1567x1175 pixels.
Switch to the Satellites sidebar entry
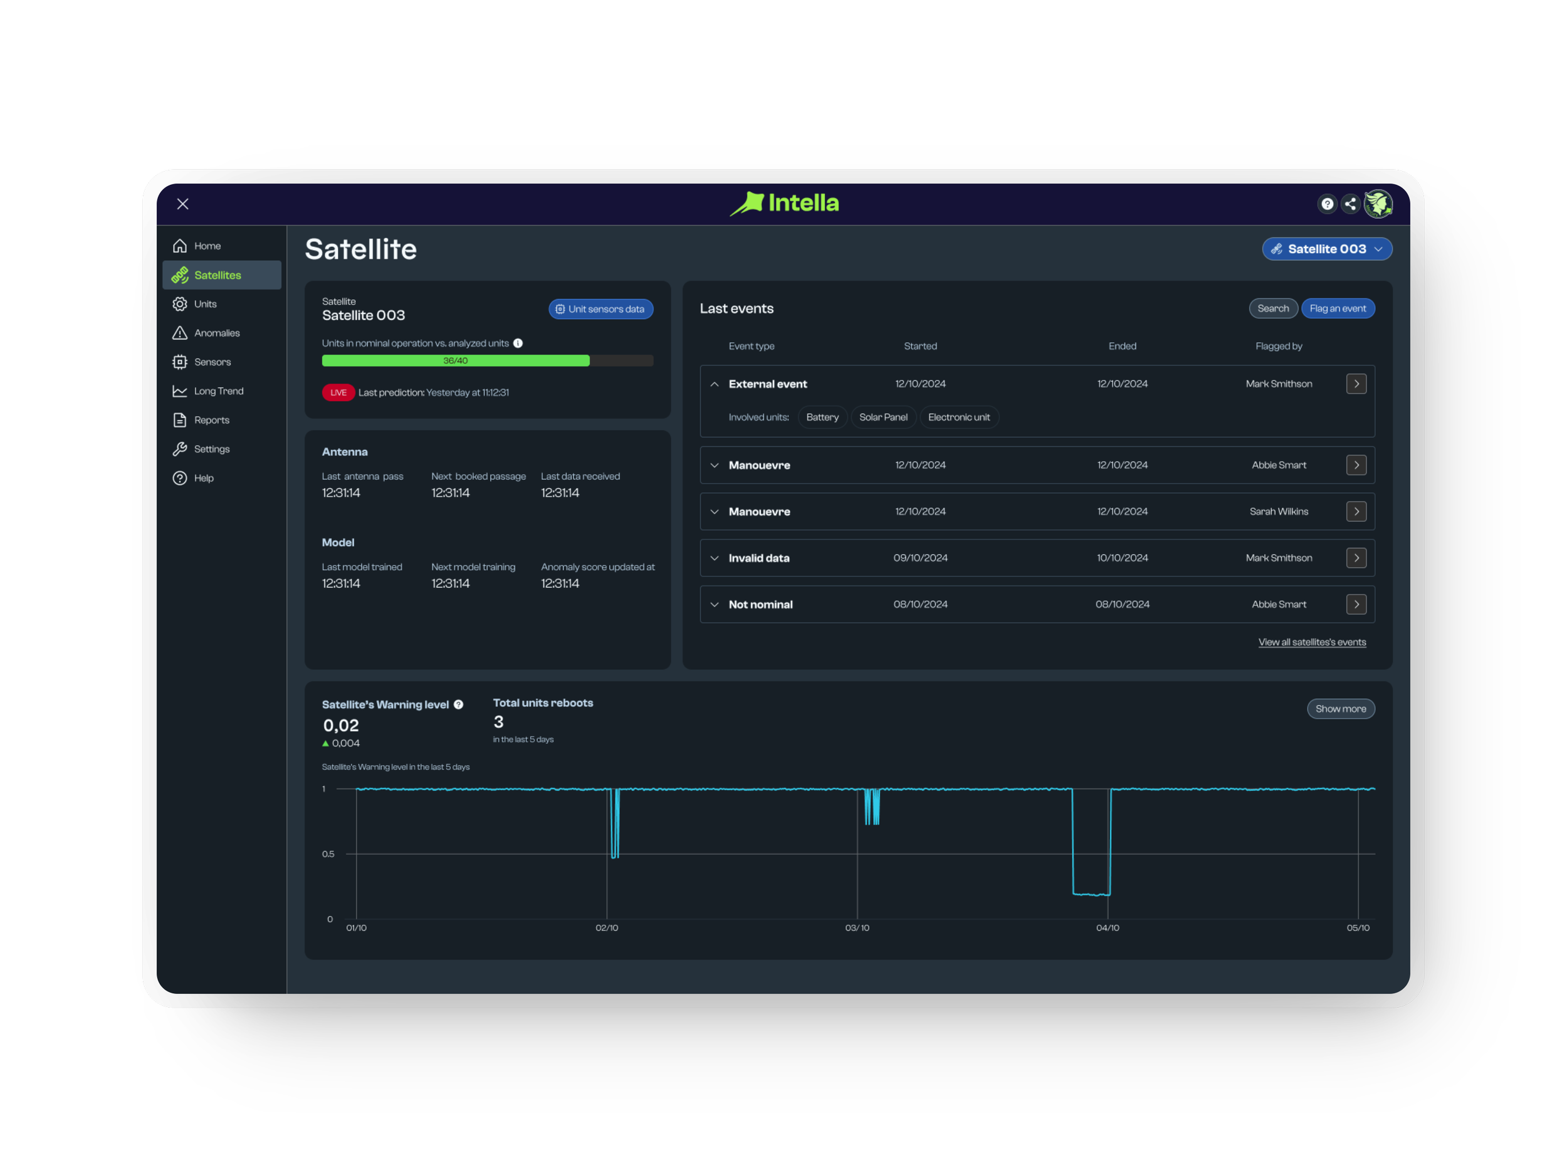pos(217,275)
